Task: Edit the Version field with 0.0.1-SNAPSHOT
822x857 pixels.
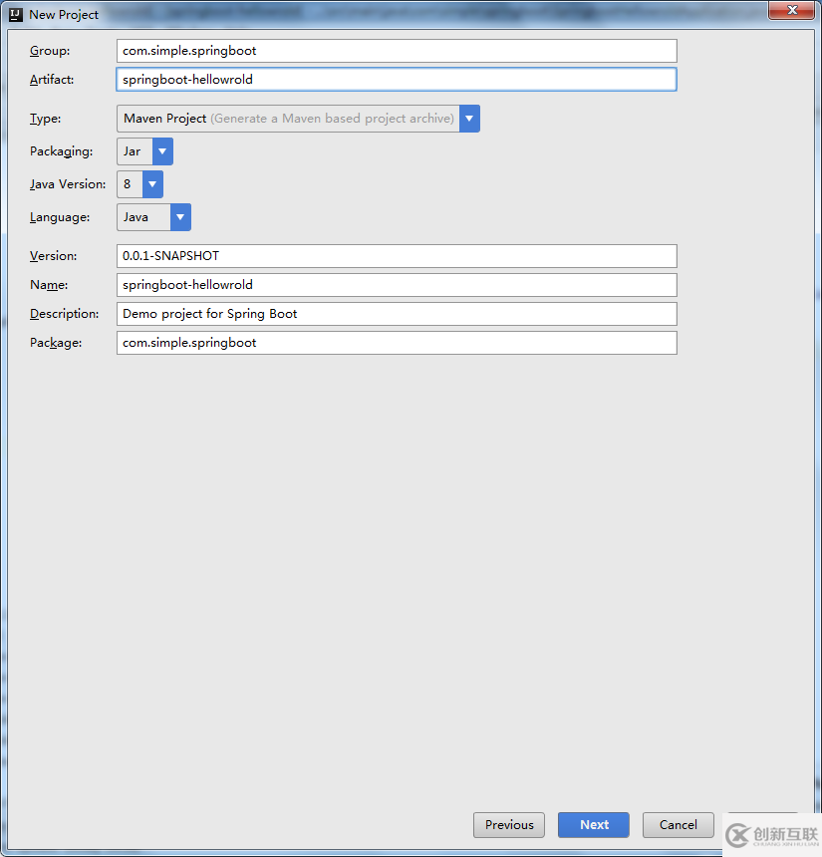Action: click(x=397, y=256)
